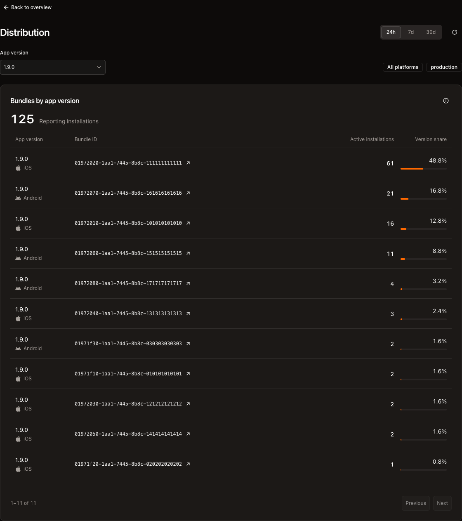Click the App version column header
This screenshot has width=462, height=521.
click(29, 139)
